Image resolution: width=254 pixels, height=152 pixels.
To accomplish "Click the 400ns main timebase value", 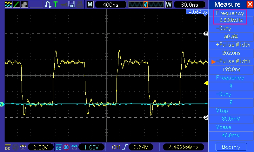I will click(110, 4).
